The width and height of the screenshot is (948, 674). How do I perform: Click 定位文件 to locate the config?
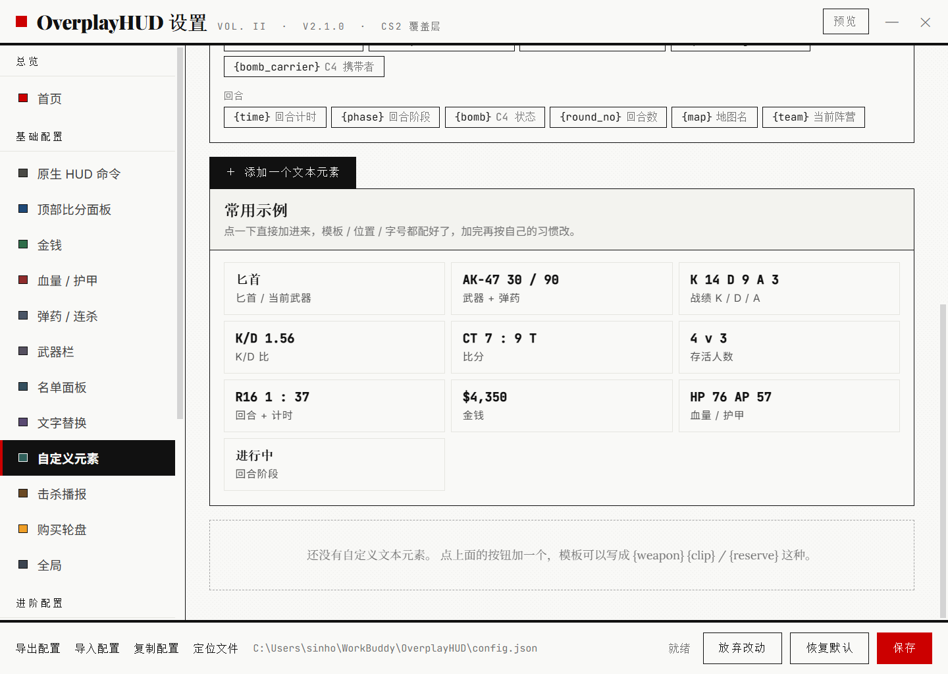tap(216, 648)
